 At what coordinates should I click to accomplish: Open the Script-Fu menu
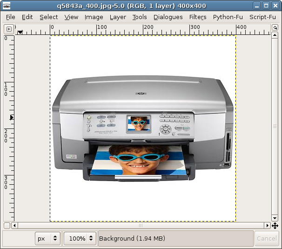262,17
